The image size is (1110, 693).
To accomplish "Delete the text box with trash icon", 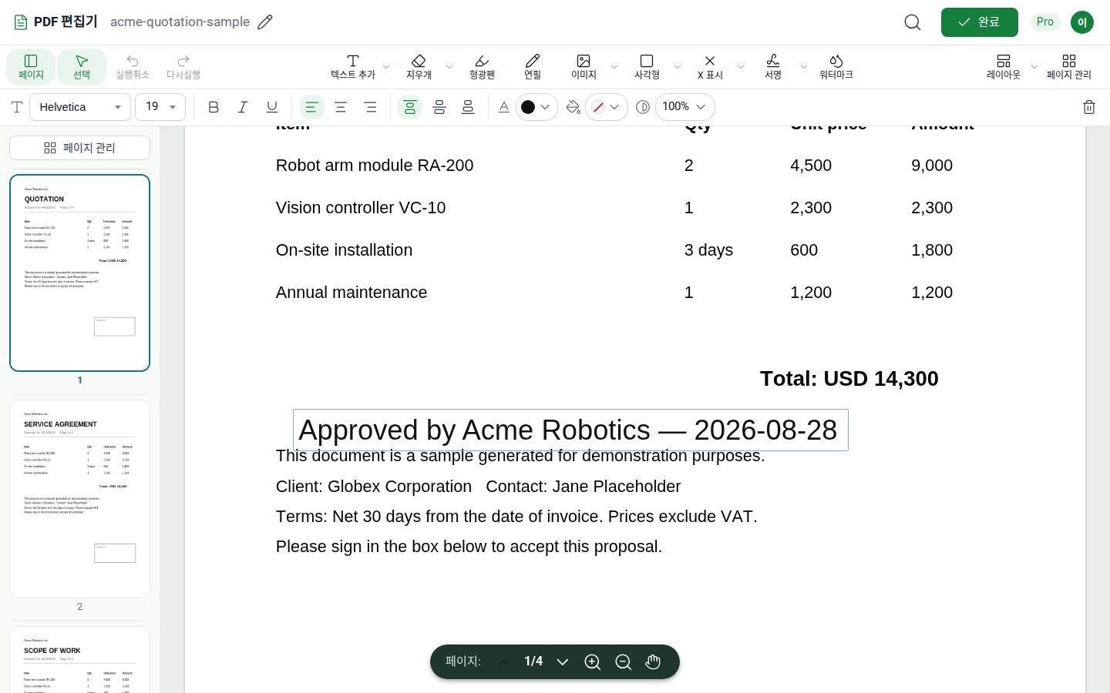I will pos(1089,107).
